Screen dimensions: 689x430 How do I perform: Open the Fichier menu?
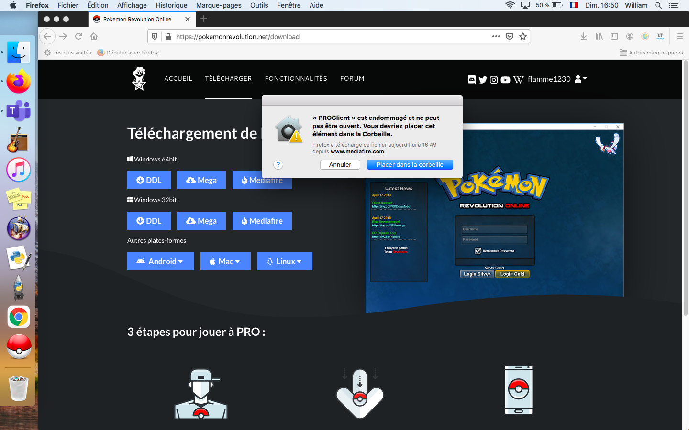pyautogui.click(x=68, y=5)
